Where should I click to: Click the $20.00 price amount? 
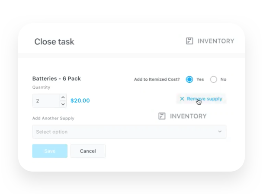[80, 100]
